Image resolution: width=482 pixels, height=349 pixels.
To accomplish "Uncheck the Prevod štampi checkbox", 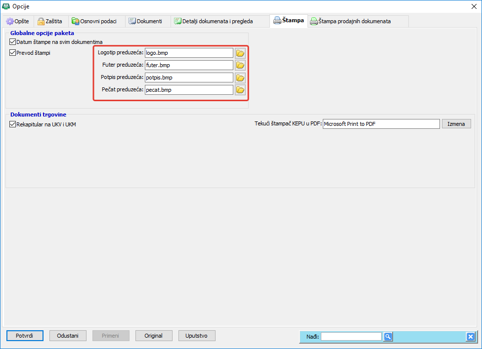I will click(x=13, y=53).
